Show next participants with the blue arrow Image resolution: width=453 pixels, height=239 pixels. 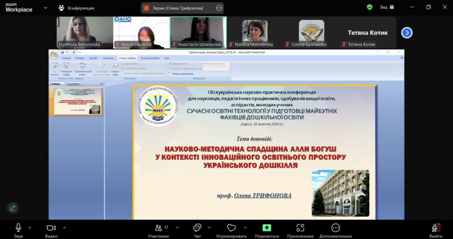tap(407, 33)
